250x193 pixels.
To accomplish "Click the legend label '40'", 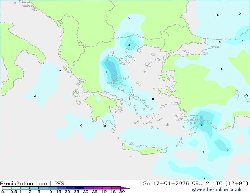I will pos(104,191).
